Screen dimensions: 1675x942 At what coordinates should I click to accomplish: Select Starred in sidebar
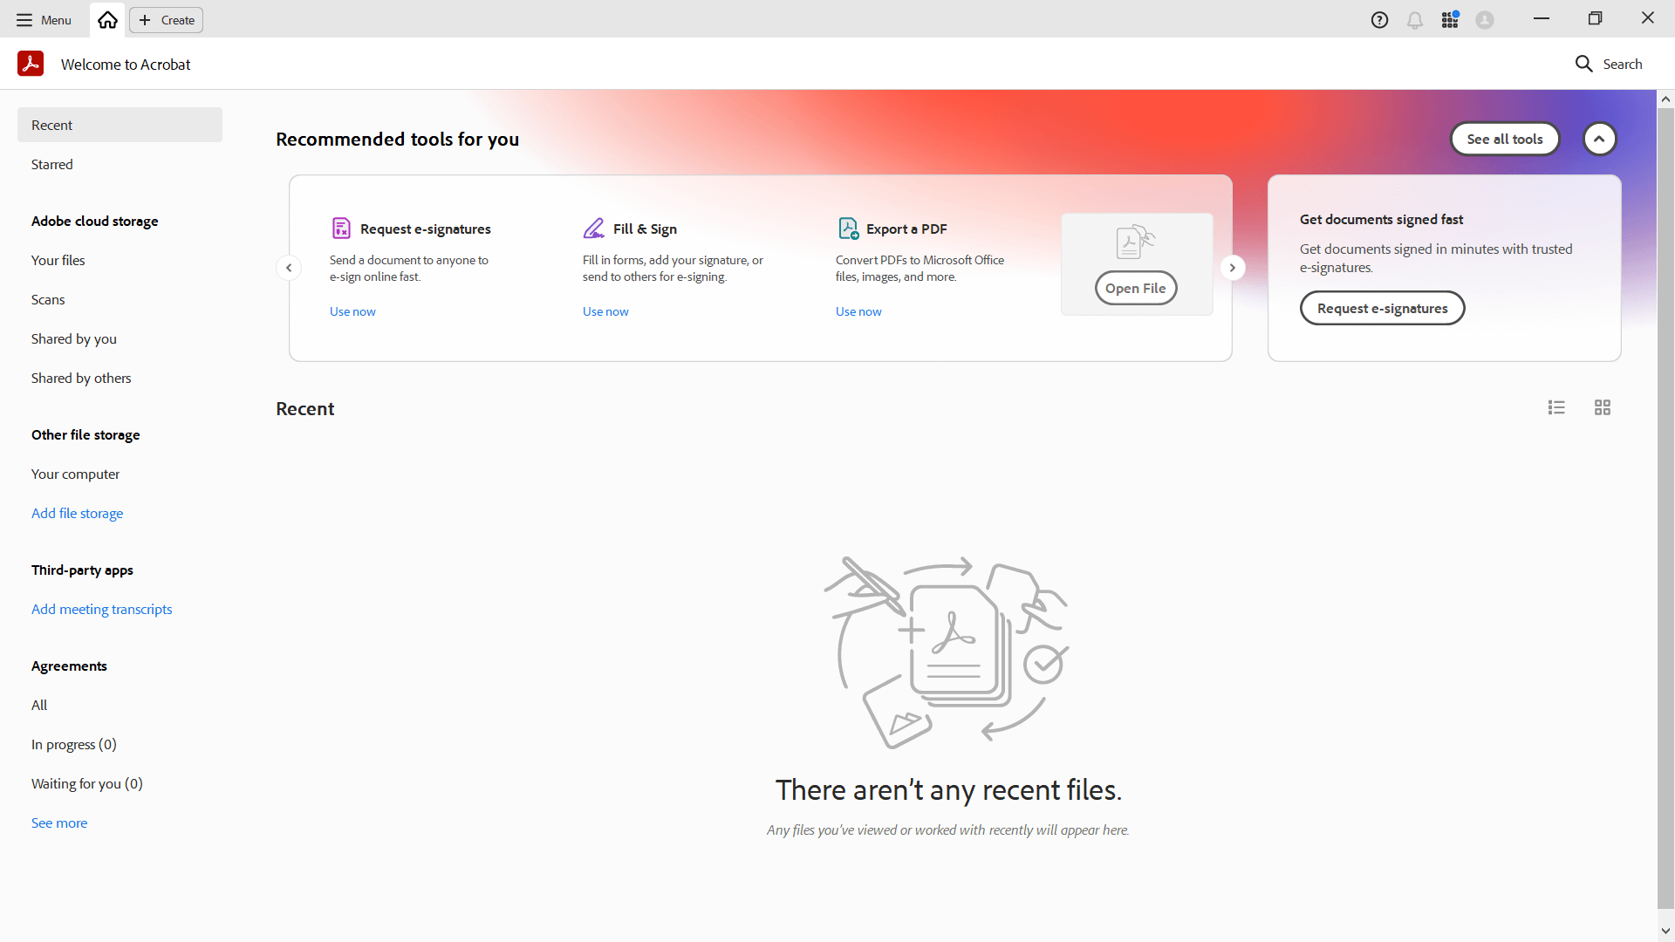[x=120, y=164]
